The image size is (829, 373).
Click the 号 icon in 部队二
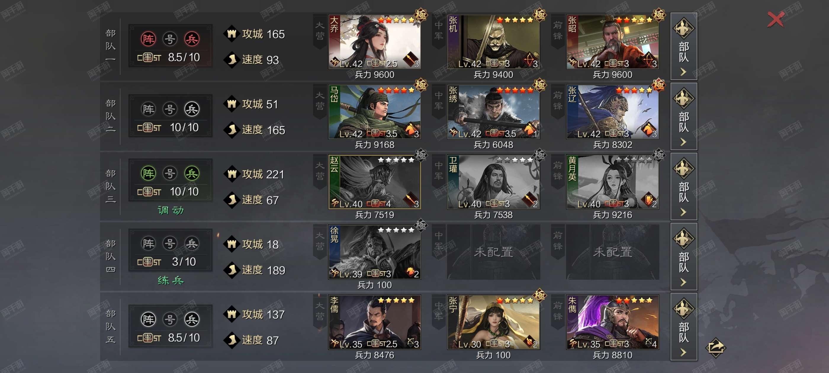pyautogui.click(x=170, y=109)
